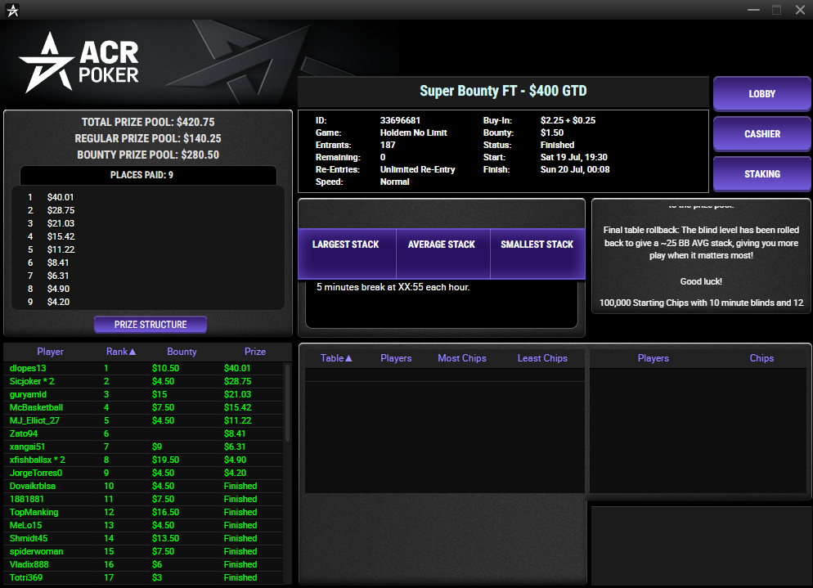Select player 1881881 in standings
The width and height of the screenshot is (813, 588).
point(144,499)
